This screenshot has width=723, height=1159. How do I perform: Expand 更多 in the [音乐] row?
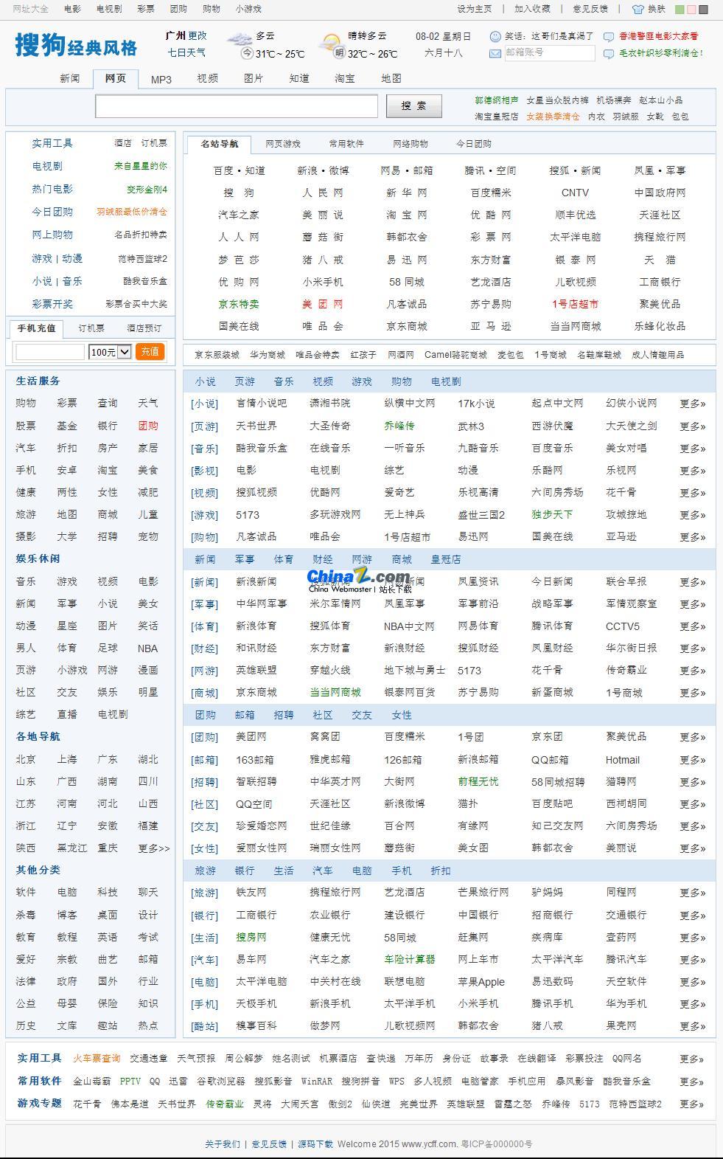click(x=693, y=448)
